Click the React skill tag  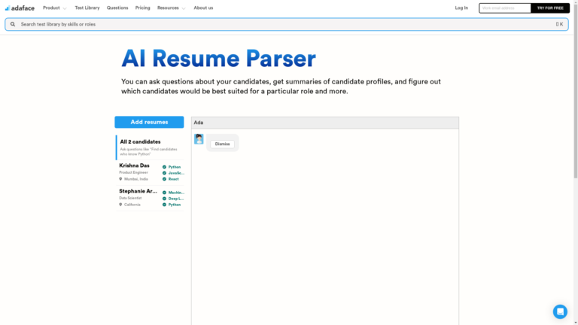(173, 179)
